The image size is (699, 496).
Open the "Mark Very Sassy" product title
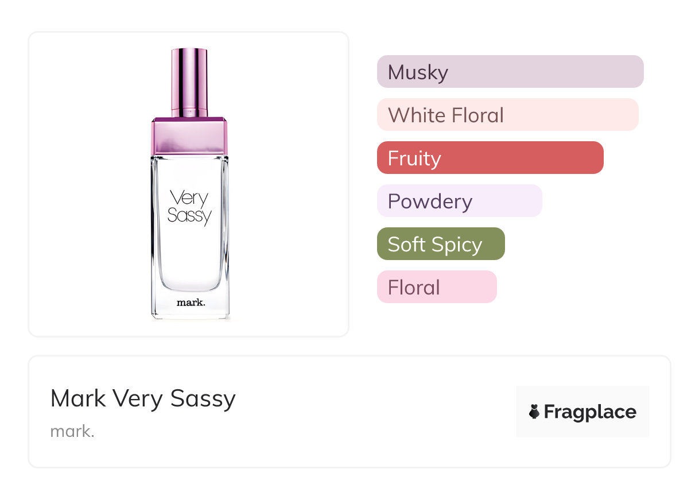coord(143,398)
